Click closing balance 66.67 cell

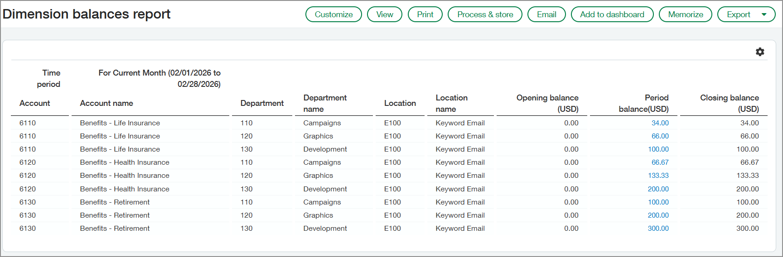point(749,162)
